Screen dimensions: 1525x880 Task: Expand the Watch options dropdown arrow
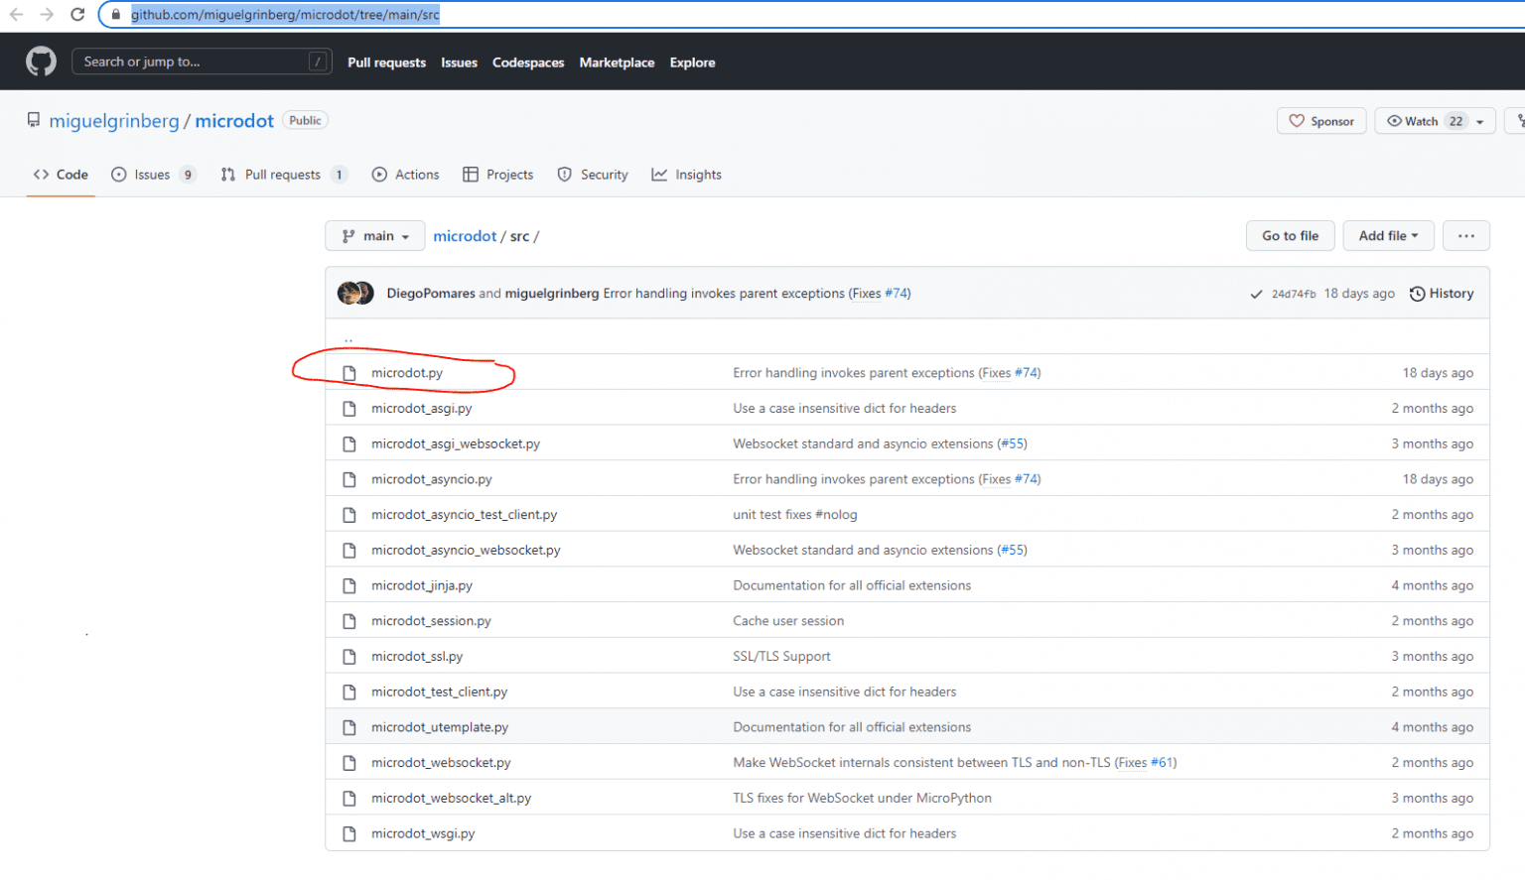pyautogui.click(x=1479, y=122)
